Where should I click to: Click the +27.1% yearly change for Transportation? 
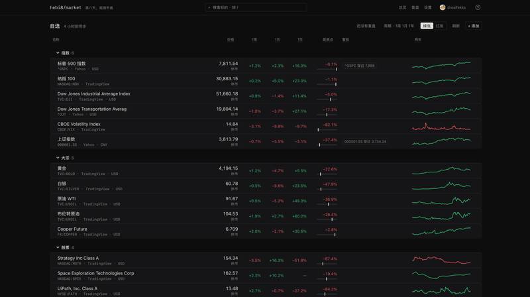[299, 111]
